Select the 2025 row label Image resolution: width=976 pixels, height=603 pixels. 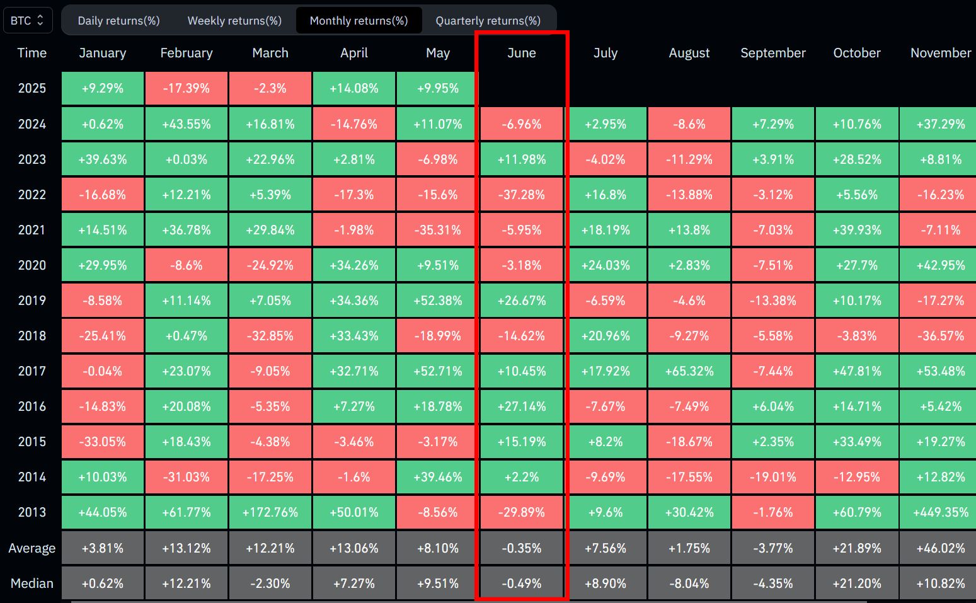click(32, 88)
